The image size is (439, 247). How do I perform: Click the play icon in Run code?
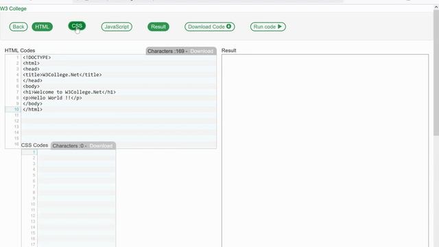pos(279,27)
